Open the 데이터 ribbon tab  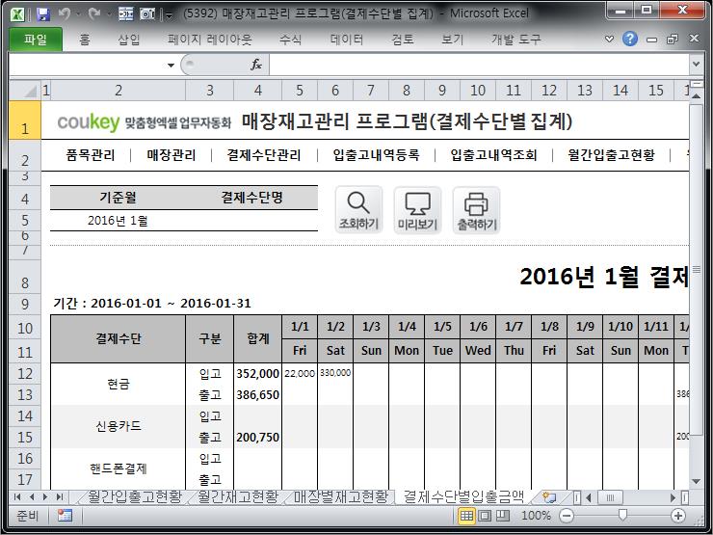347,40
